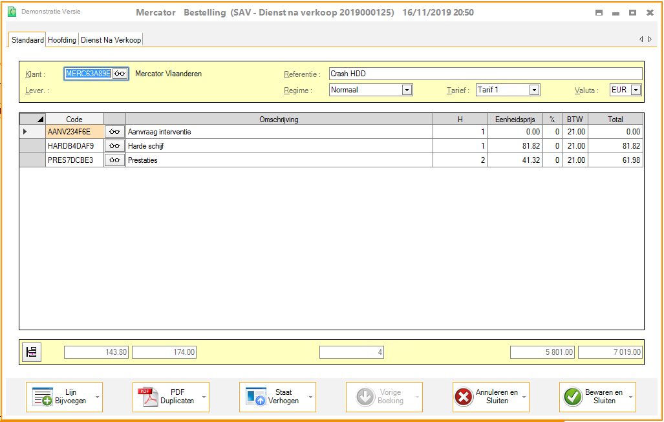Expand the Lijn Bijvoegen button arrow
This screenshot has height=422, width=664.
tap(97, 397)
